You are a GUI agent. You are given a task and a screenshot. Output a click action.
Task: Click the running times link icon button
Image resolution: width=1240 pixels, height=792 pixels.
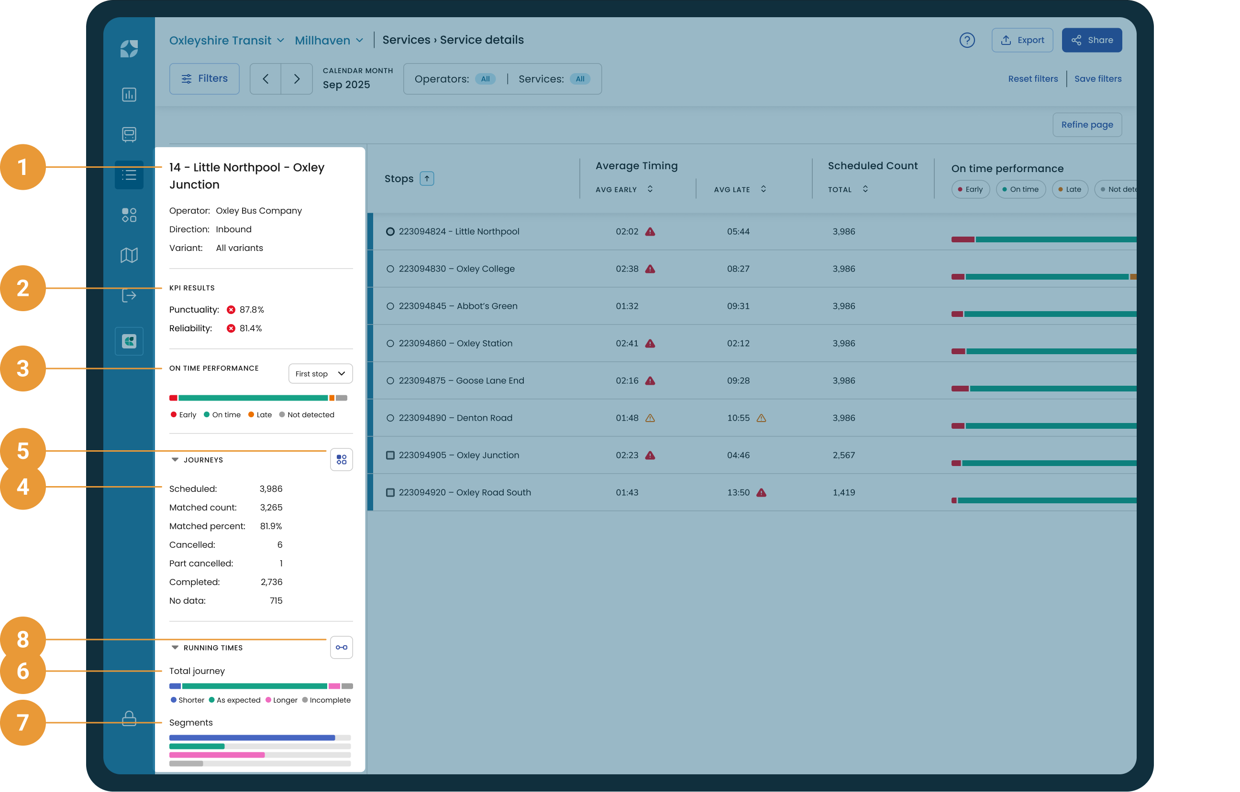tap(341, 647)
